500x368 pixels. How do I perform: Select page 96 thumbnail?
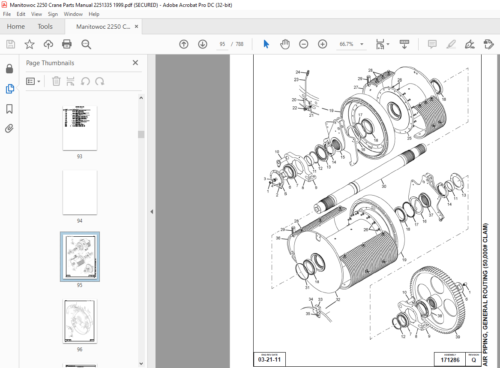tap(80, 321)
